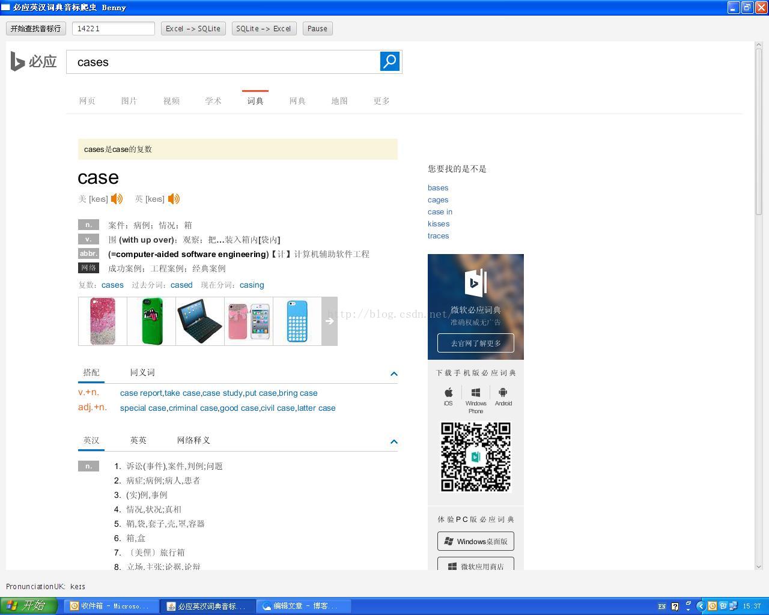Click the QR code image
The height and width of the screenshot is (615, 769).
coord(476,457)
